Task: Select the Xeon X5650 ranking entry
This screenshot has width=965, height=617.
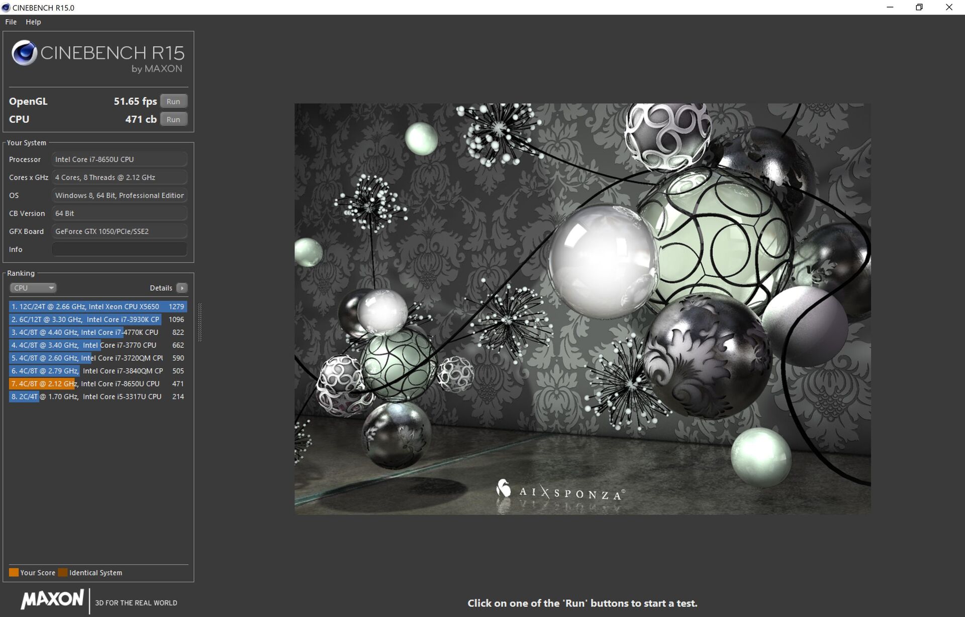Action: [x=98, y=307]
